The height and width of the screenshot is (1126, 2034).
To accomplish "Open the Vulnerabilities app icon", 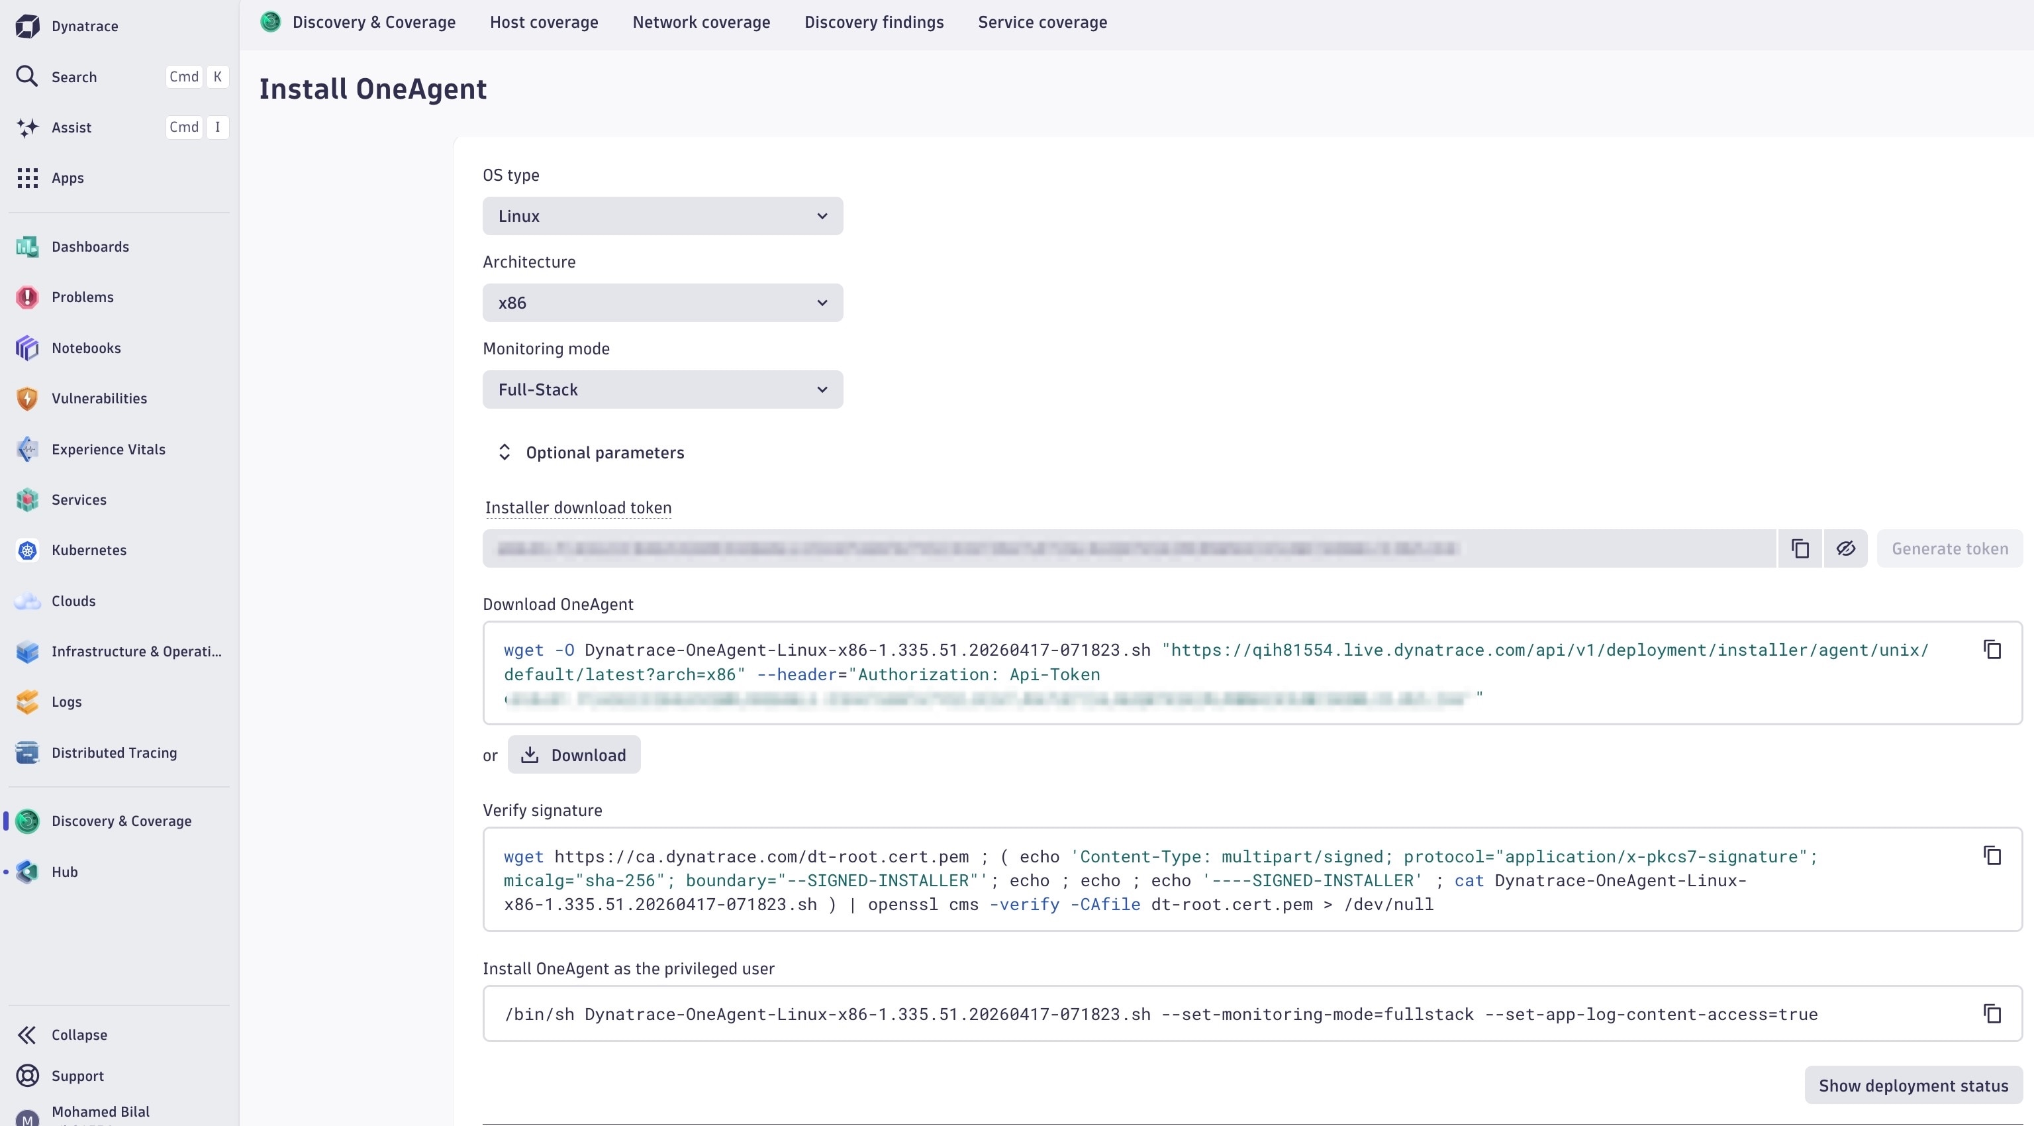I will pos(27,399).
